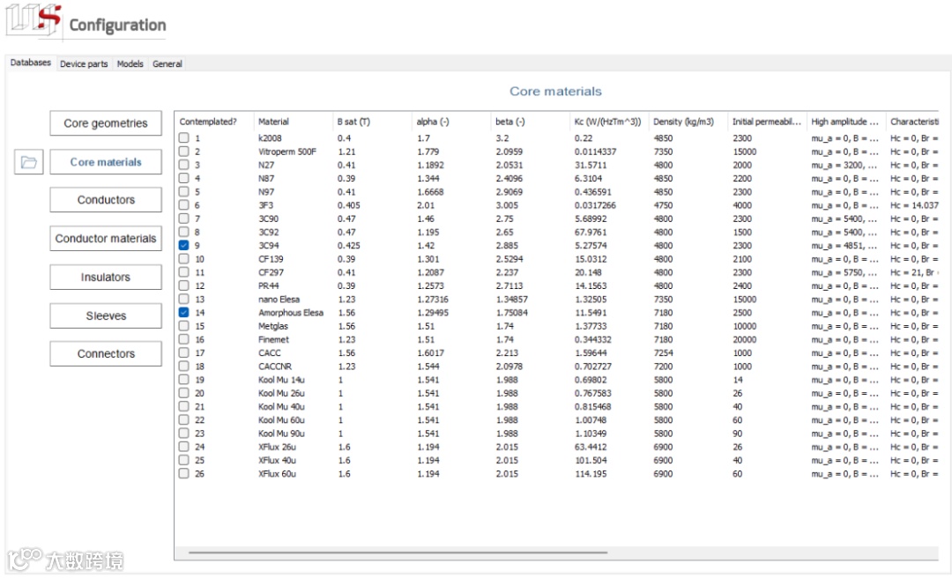Image resolution: width=952 pixels, height=578 pixels.
Task: Check the k2008 material checkbox
Action: pyautogui.click(x=184, y=137)
